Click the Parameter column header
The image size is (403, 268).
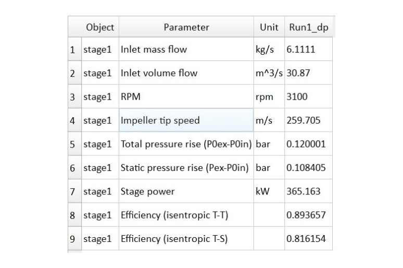(x=186, y=27)
